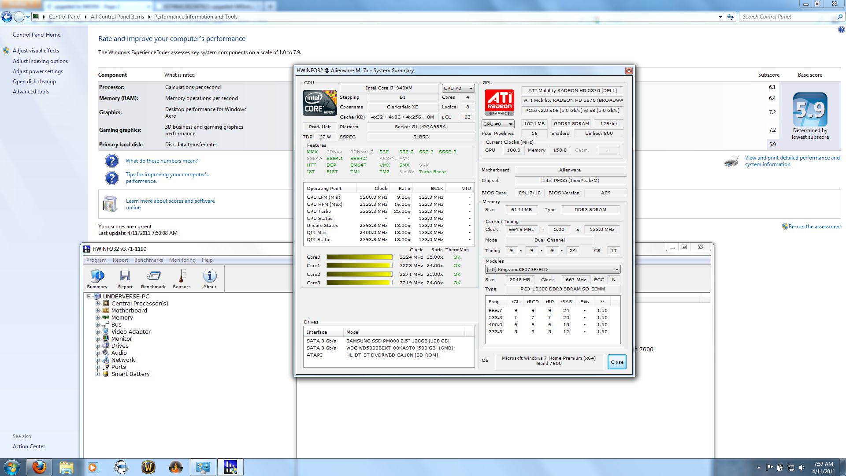This screenshot has width=846, height=476.
Task: Switch to HWiNFO32 taskbar button
Action: click(230, 467)
